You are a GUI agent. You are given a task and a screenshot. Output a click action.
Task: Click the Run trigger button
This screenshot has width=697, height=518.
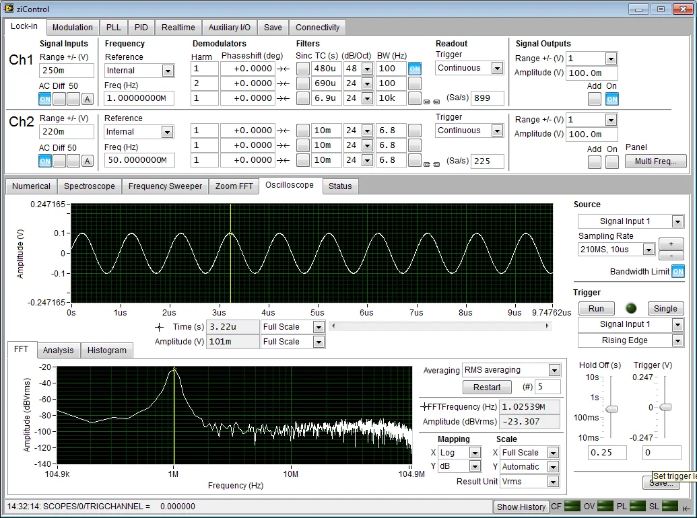click(596, 309)
